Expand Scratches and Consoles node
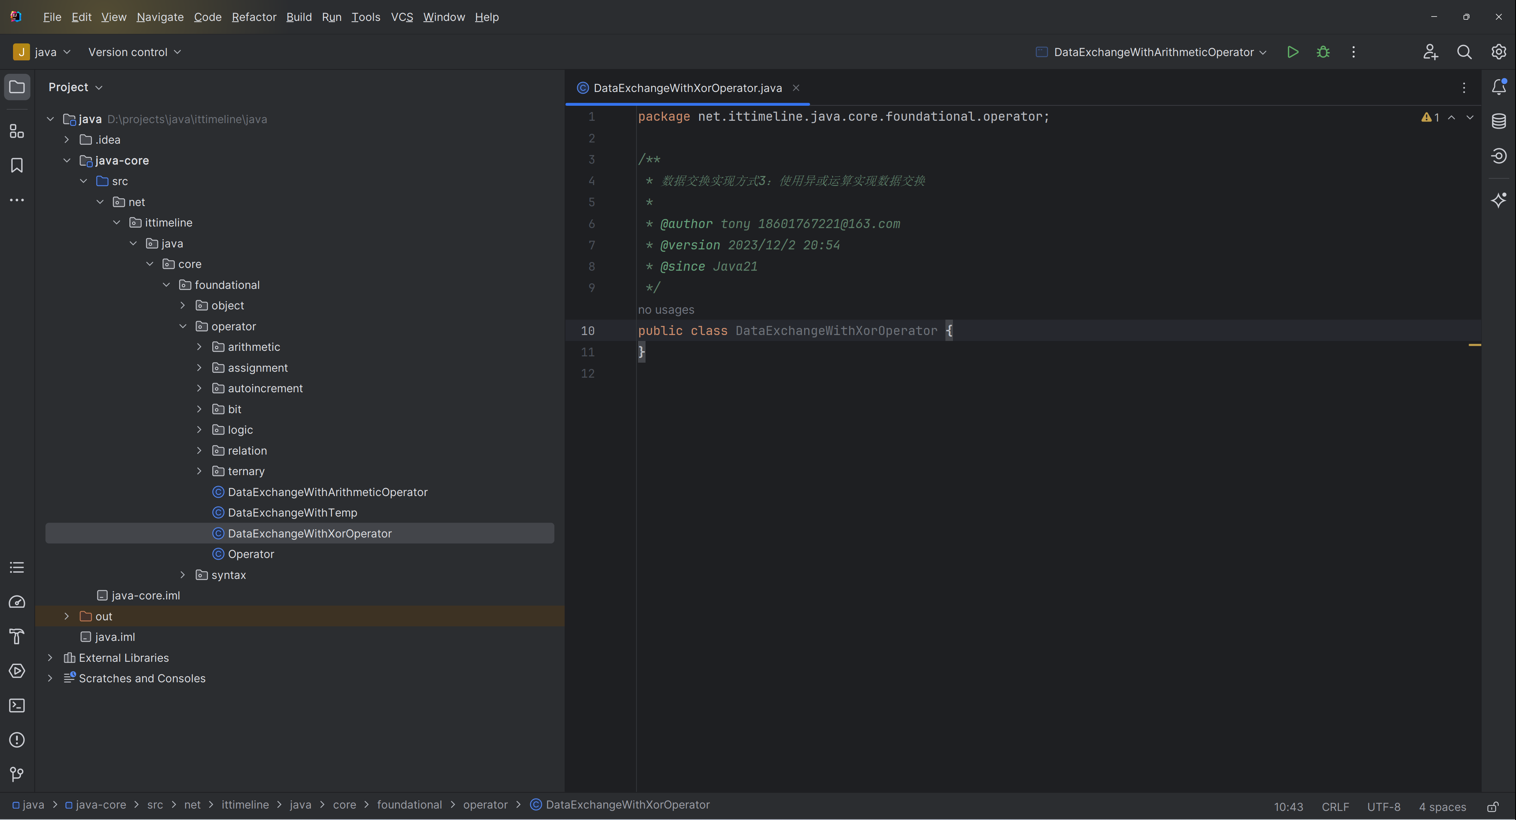Viewport: 1516px width, 820px height. 50,678
